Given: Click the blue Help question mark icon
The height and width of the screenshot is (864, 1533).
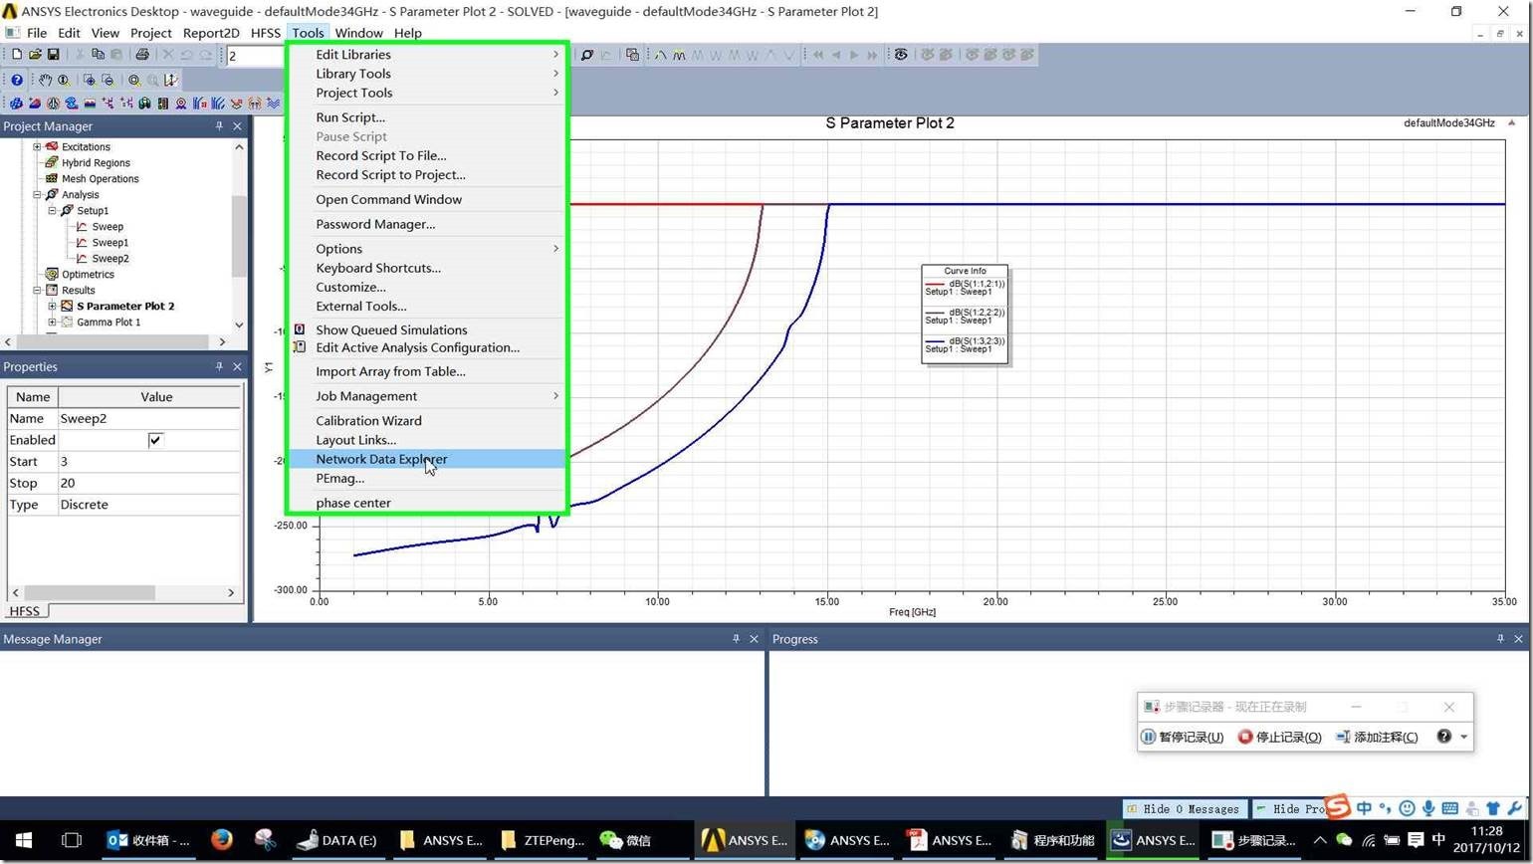Looking at the screenshot, I should [16, 80].
